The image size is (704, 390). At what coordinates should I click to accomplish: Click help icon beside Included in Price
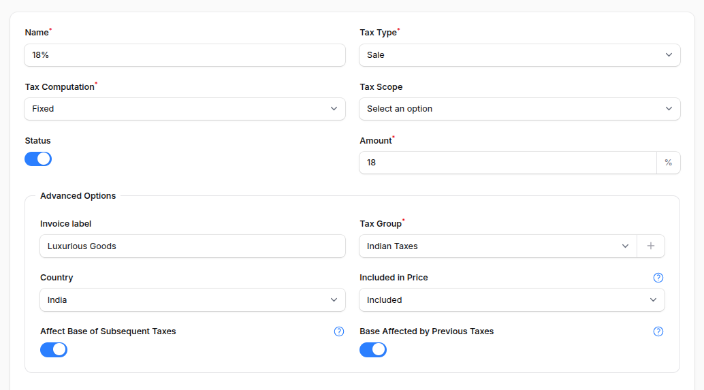tap(658, 278)
